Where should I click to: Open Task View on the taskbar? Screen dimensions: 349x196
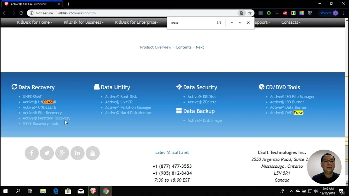(x=30, y=191)
